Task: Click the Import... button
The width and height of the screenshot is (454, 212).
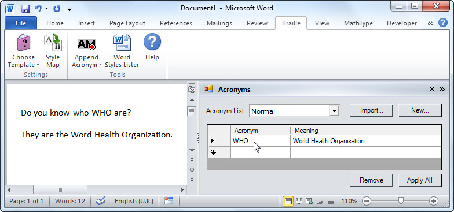Action: pos(372,111)
